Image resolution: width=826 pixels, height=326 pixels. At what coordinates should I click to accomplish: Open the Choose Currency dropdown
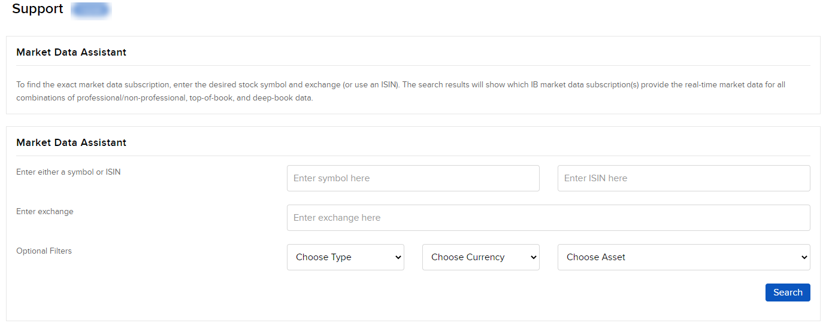pos(480,257)
